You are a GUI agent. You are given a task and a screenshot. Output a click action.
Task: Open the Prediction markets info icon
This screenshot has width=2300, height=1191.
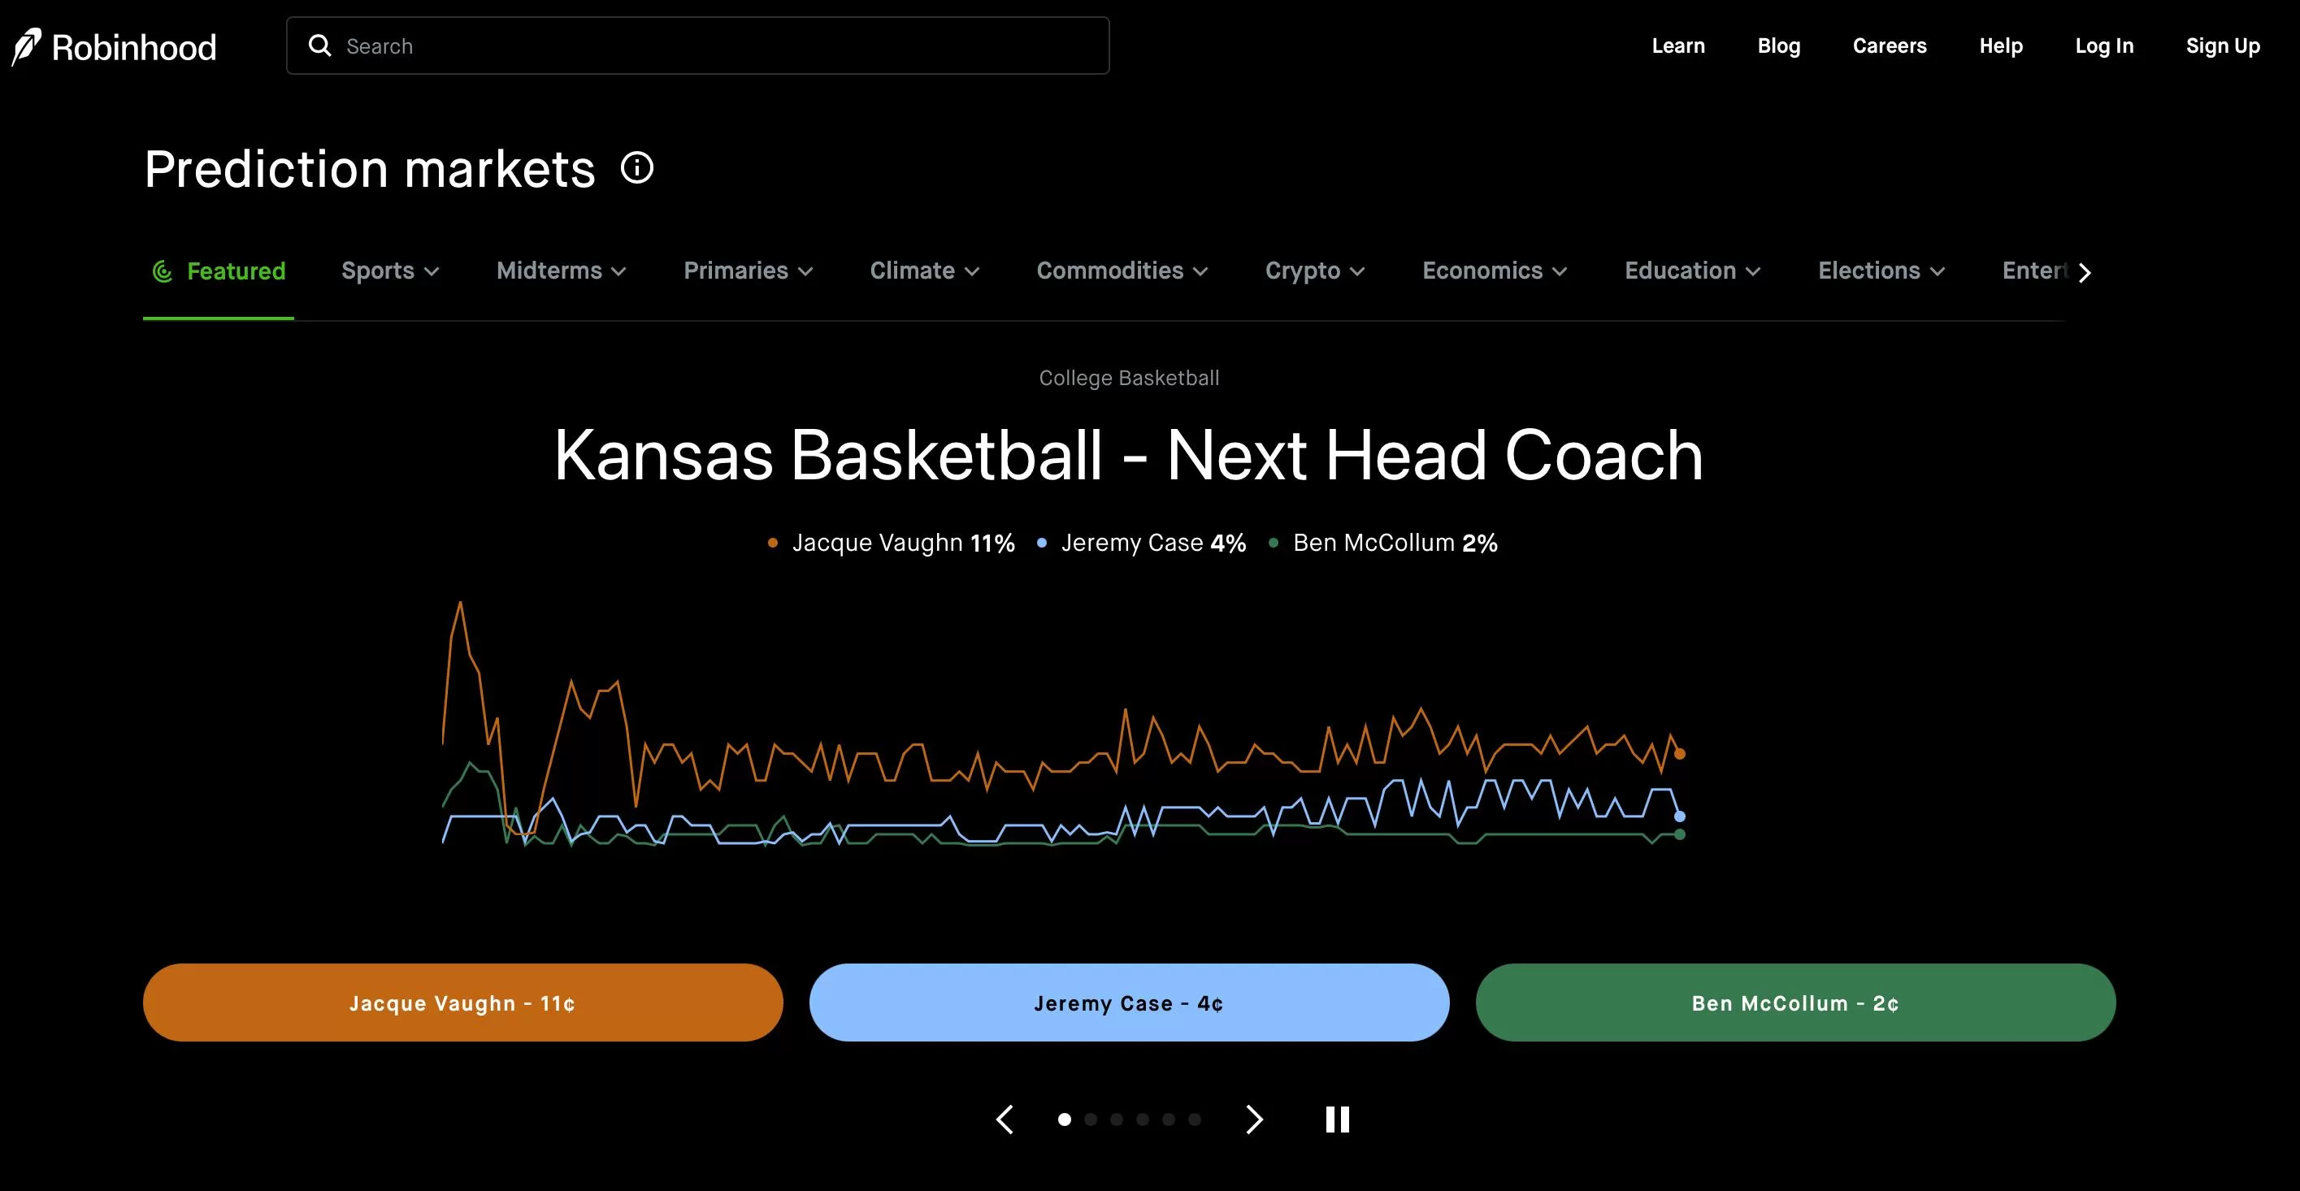[x=637, y=168]
